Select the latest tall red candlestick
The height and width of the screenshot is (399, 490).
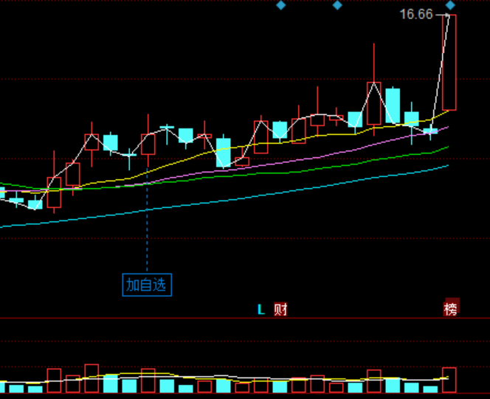449,63
